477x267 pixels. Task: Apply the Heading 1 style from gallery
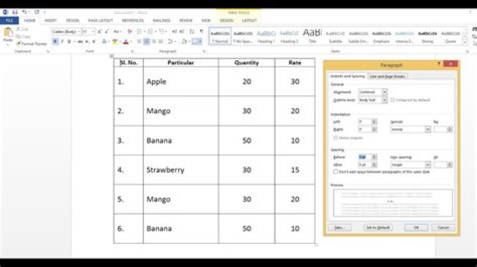[x=266, y=36]
